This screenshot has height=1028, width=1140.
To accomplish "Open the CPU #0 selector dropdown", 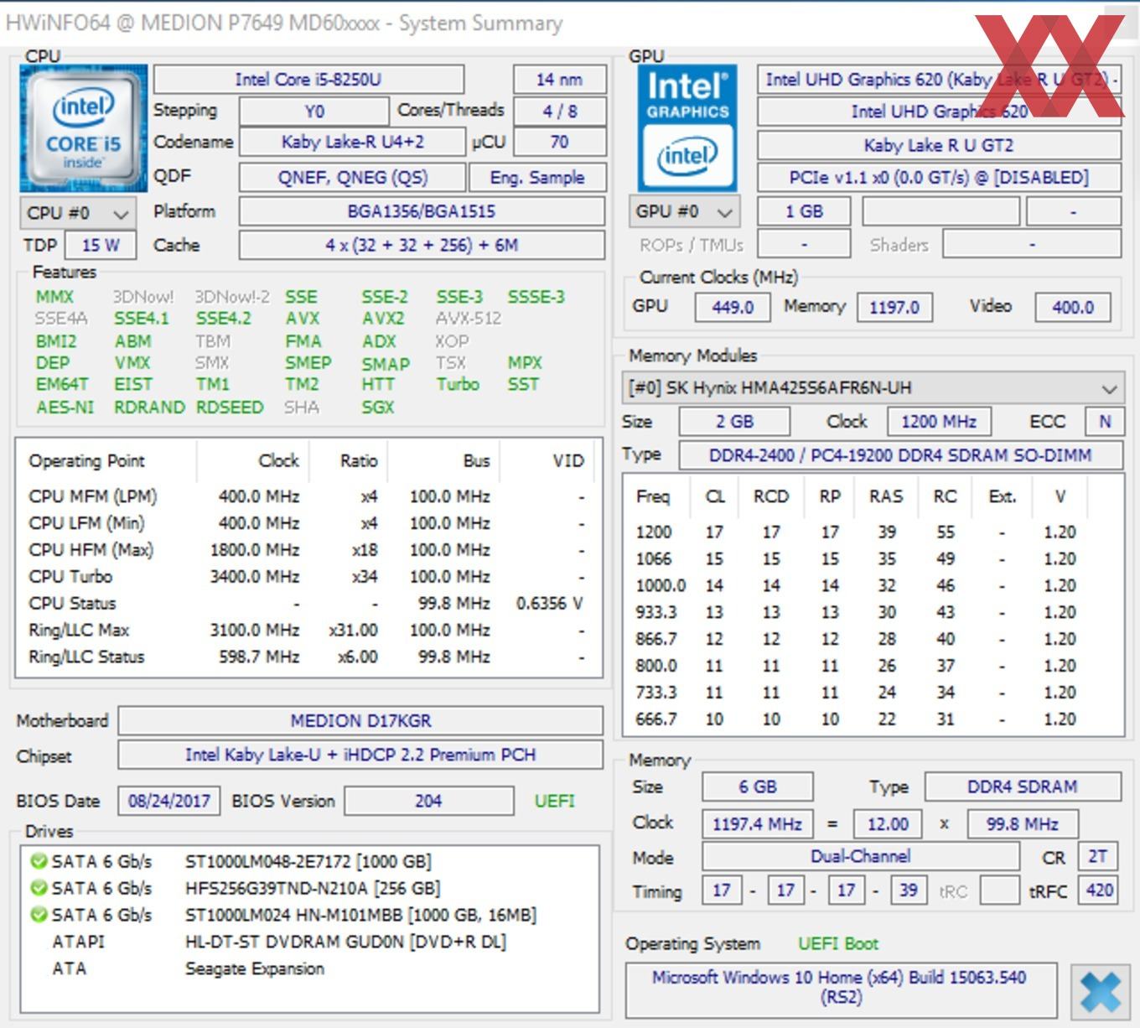I will [77, 213].
